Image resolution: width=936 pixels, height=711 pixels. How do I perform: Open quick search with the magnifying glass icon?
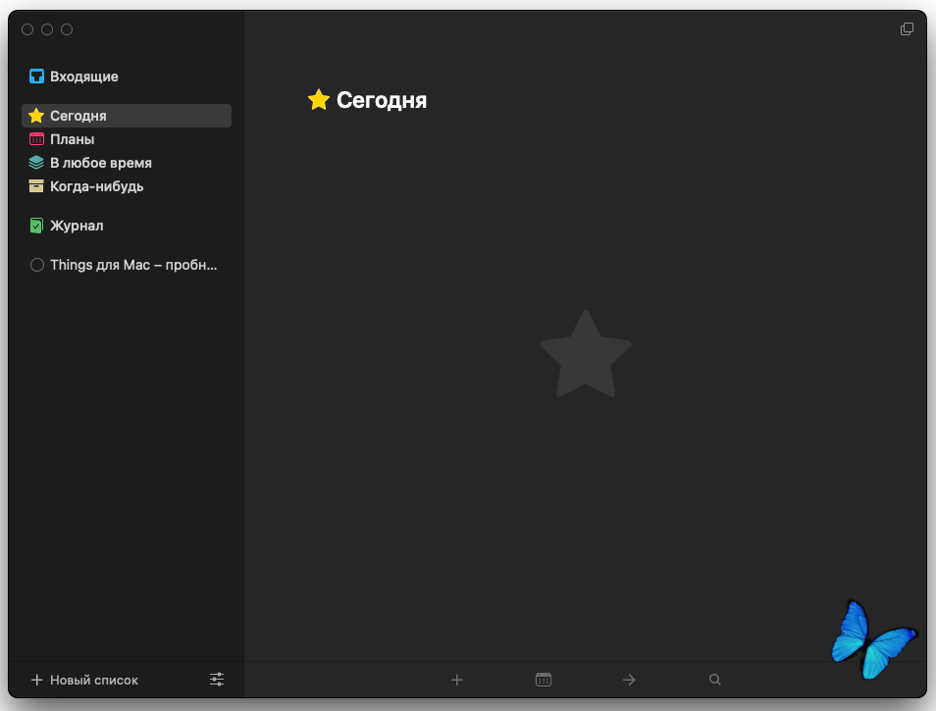pos(715,680)
